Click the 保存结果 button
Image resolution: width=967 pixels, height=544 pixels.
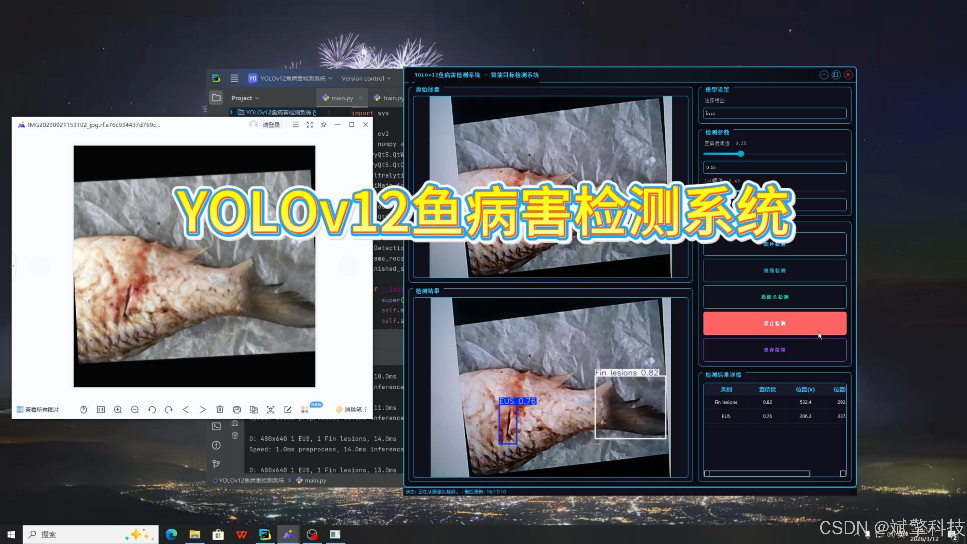[x=774, y=350]
